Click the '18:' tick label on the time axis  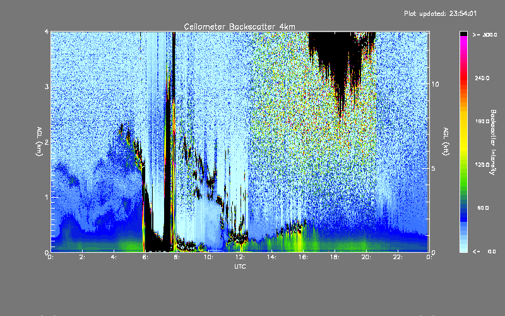tap(335, 257)
